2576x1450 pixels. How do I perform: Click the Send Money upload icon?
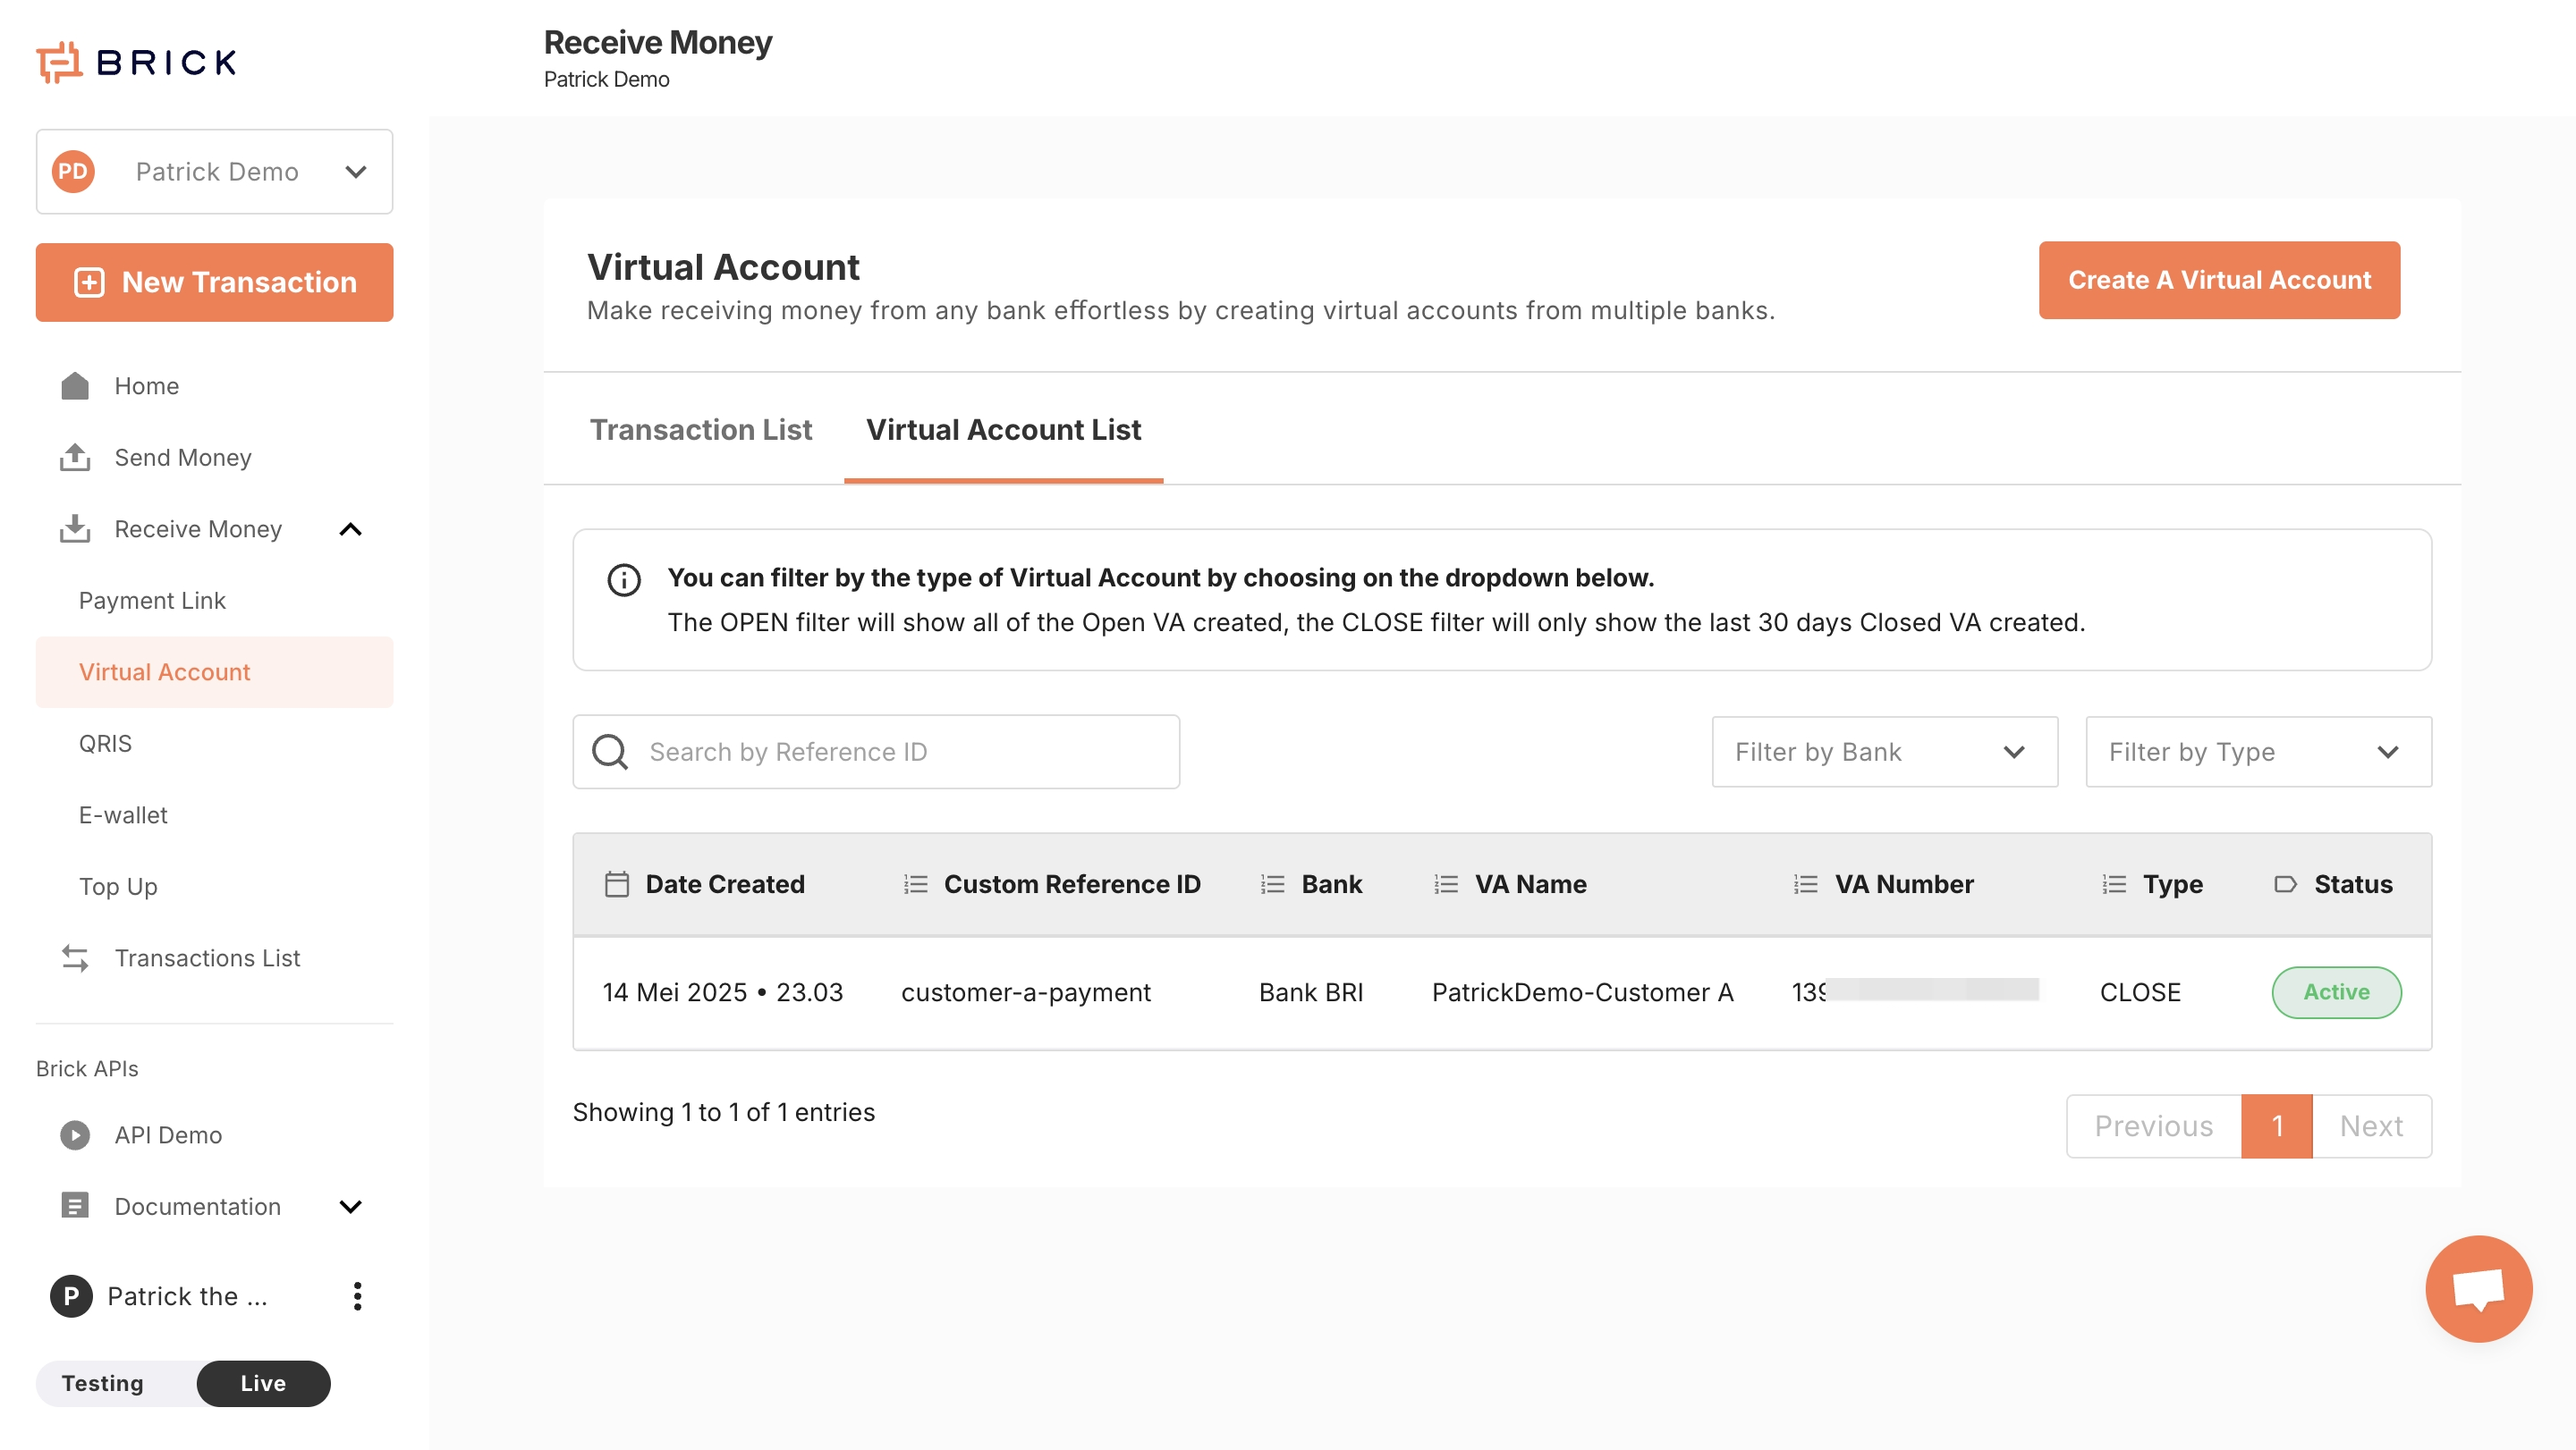[x=75, y=458]
